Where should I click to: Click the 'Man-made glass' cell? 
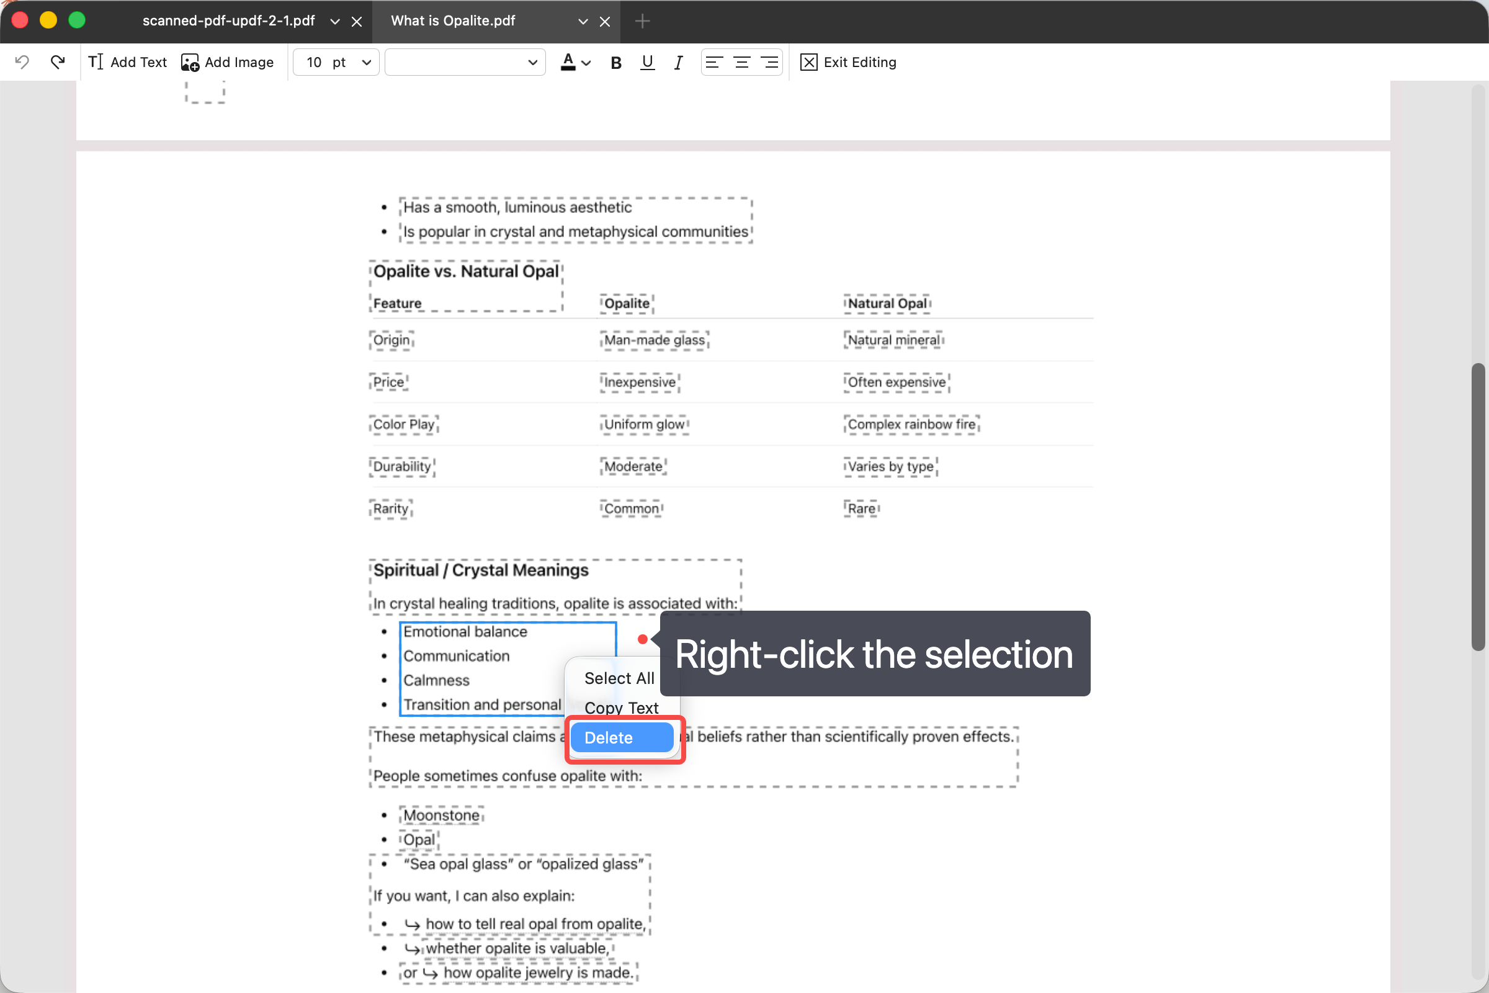click(x=655, y=340)
